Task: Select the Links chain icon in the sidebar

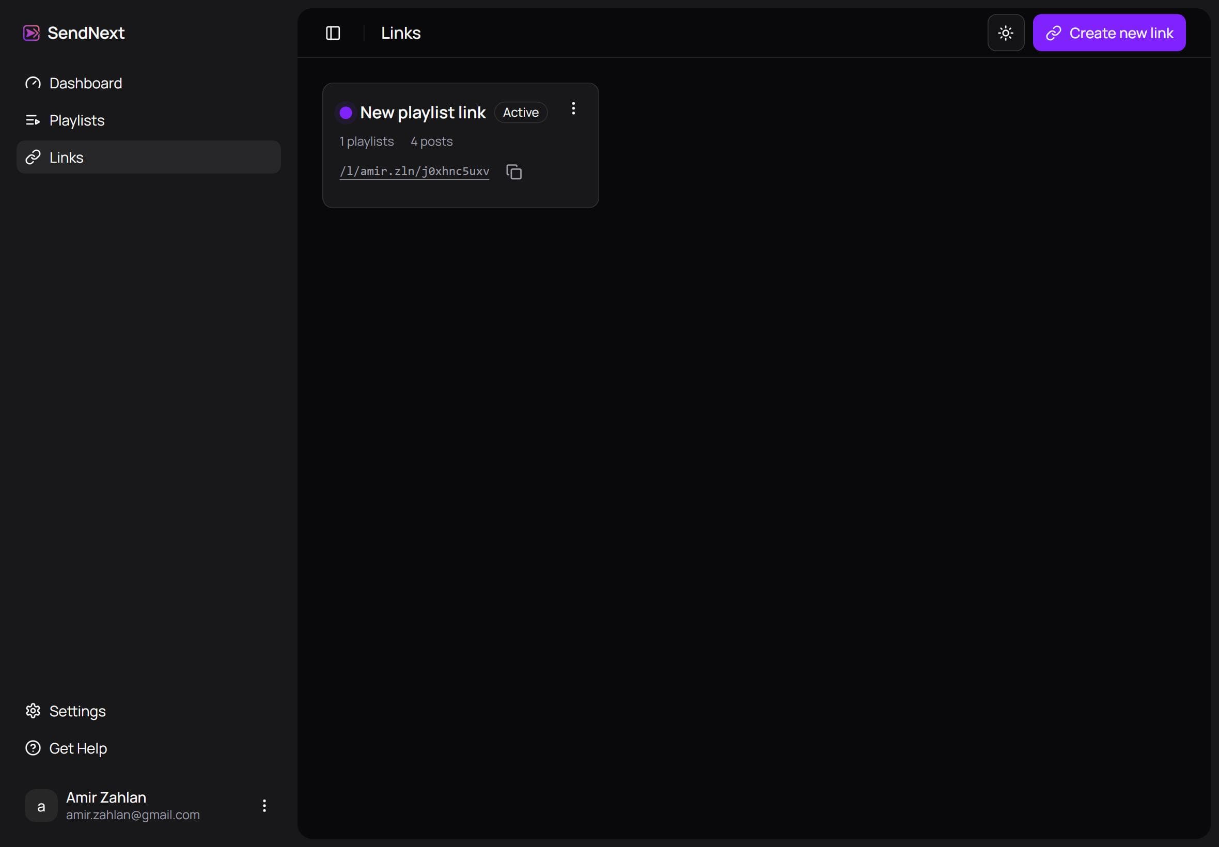Action: coord(33,156)
